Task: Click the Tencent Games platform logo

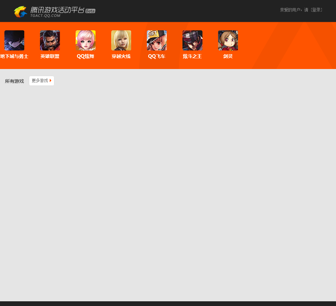Action: point(20,11)
